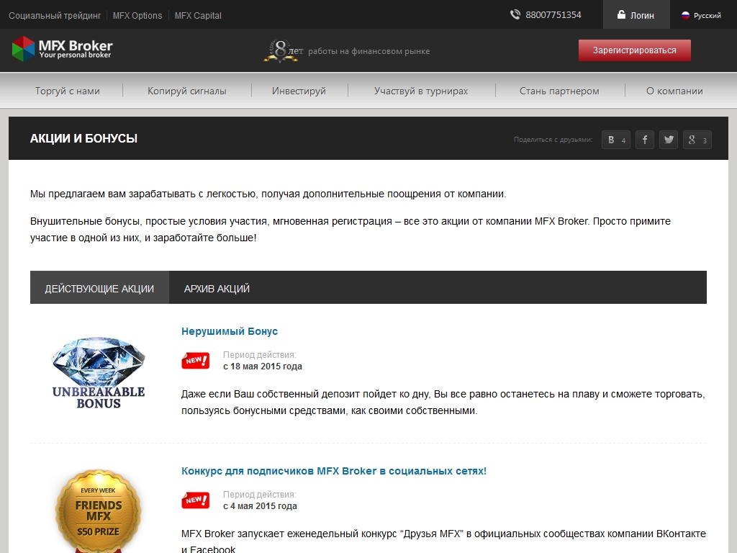This screenshot has height=553, width=737.
Task: Click the phone icon near 88007751354
Action: click(x=515, y=14)
